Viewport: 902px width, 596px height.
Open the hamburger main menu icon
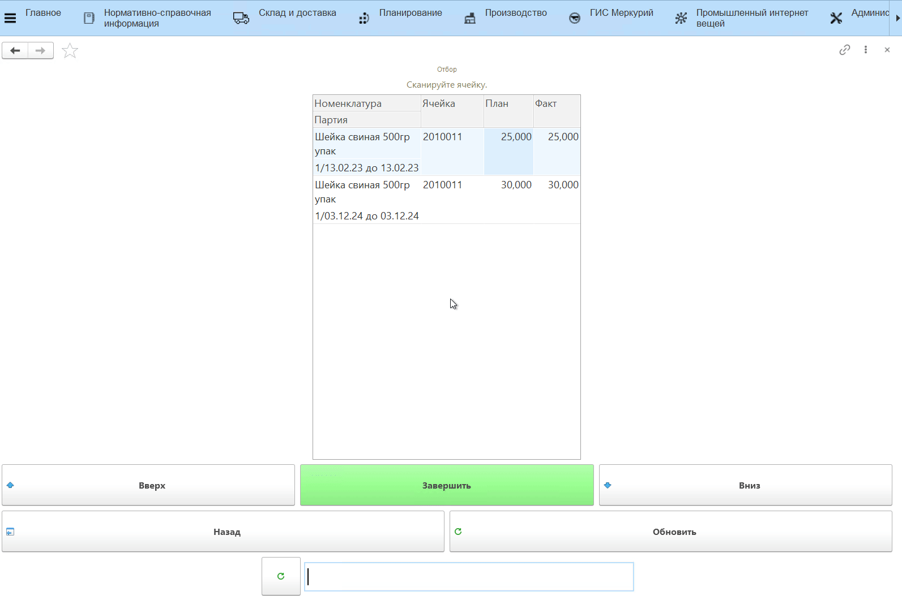pos(10,18)
